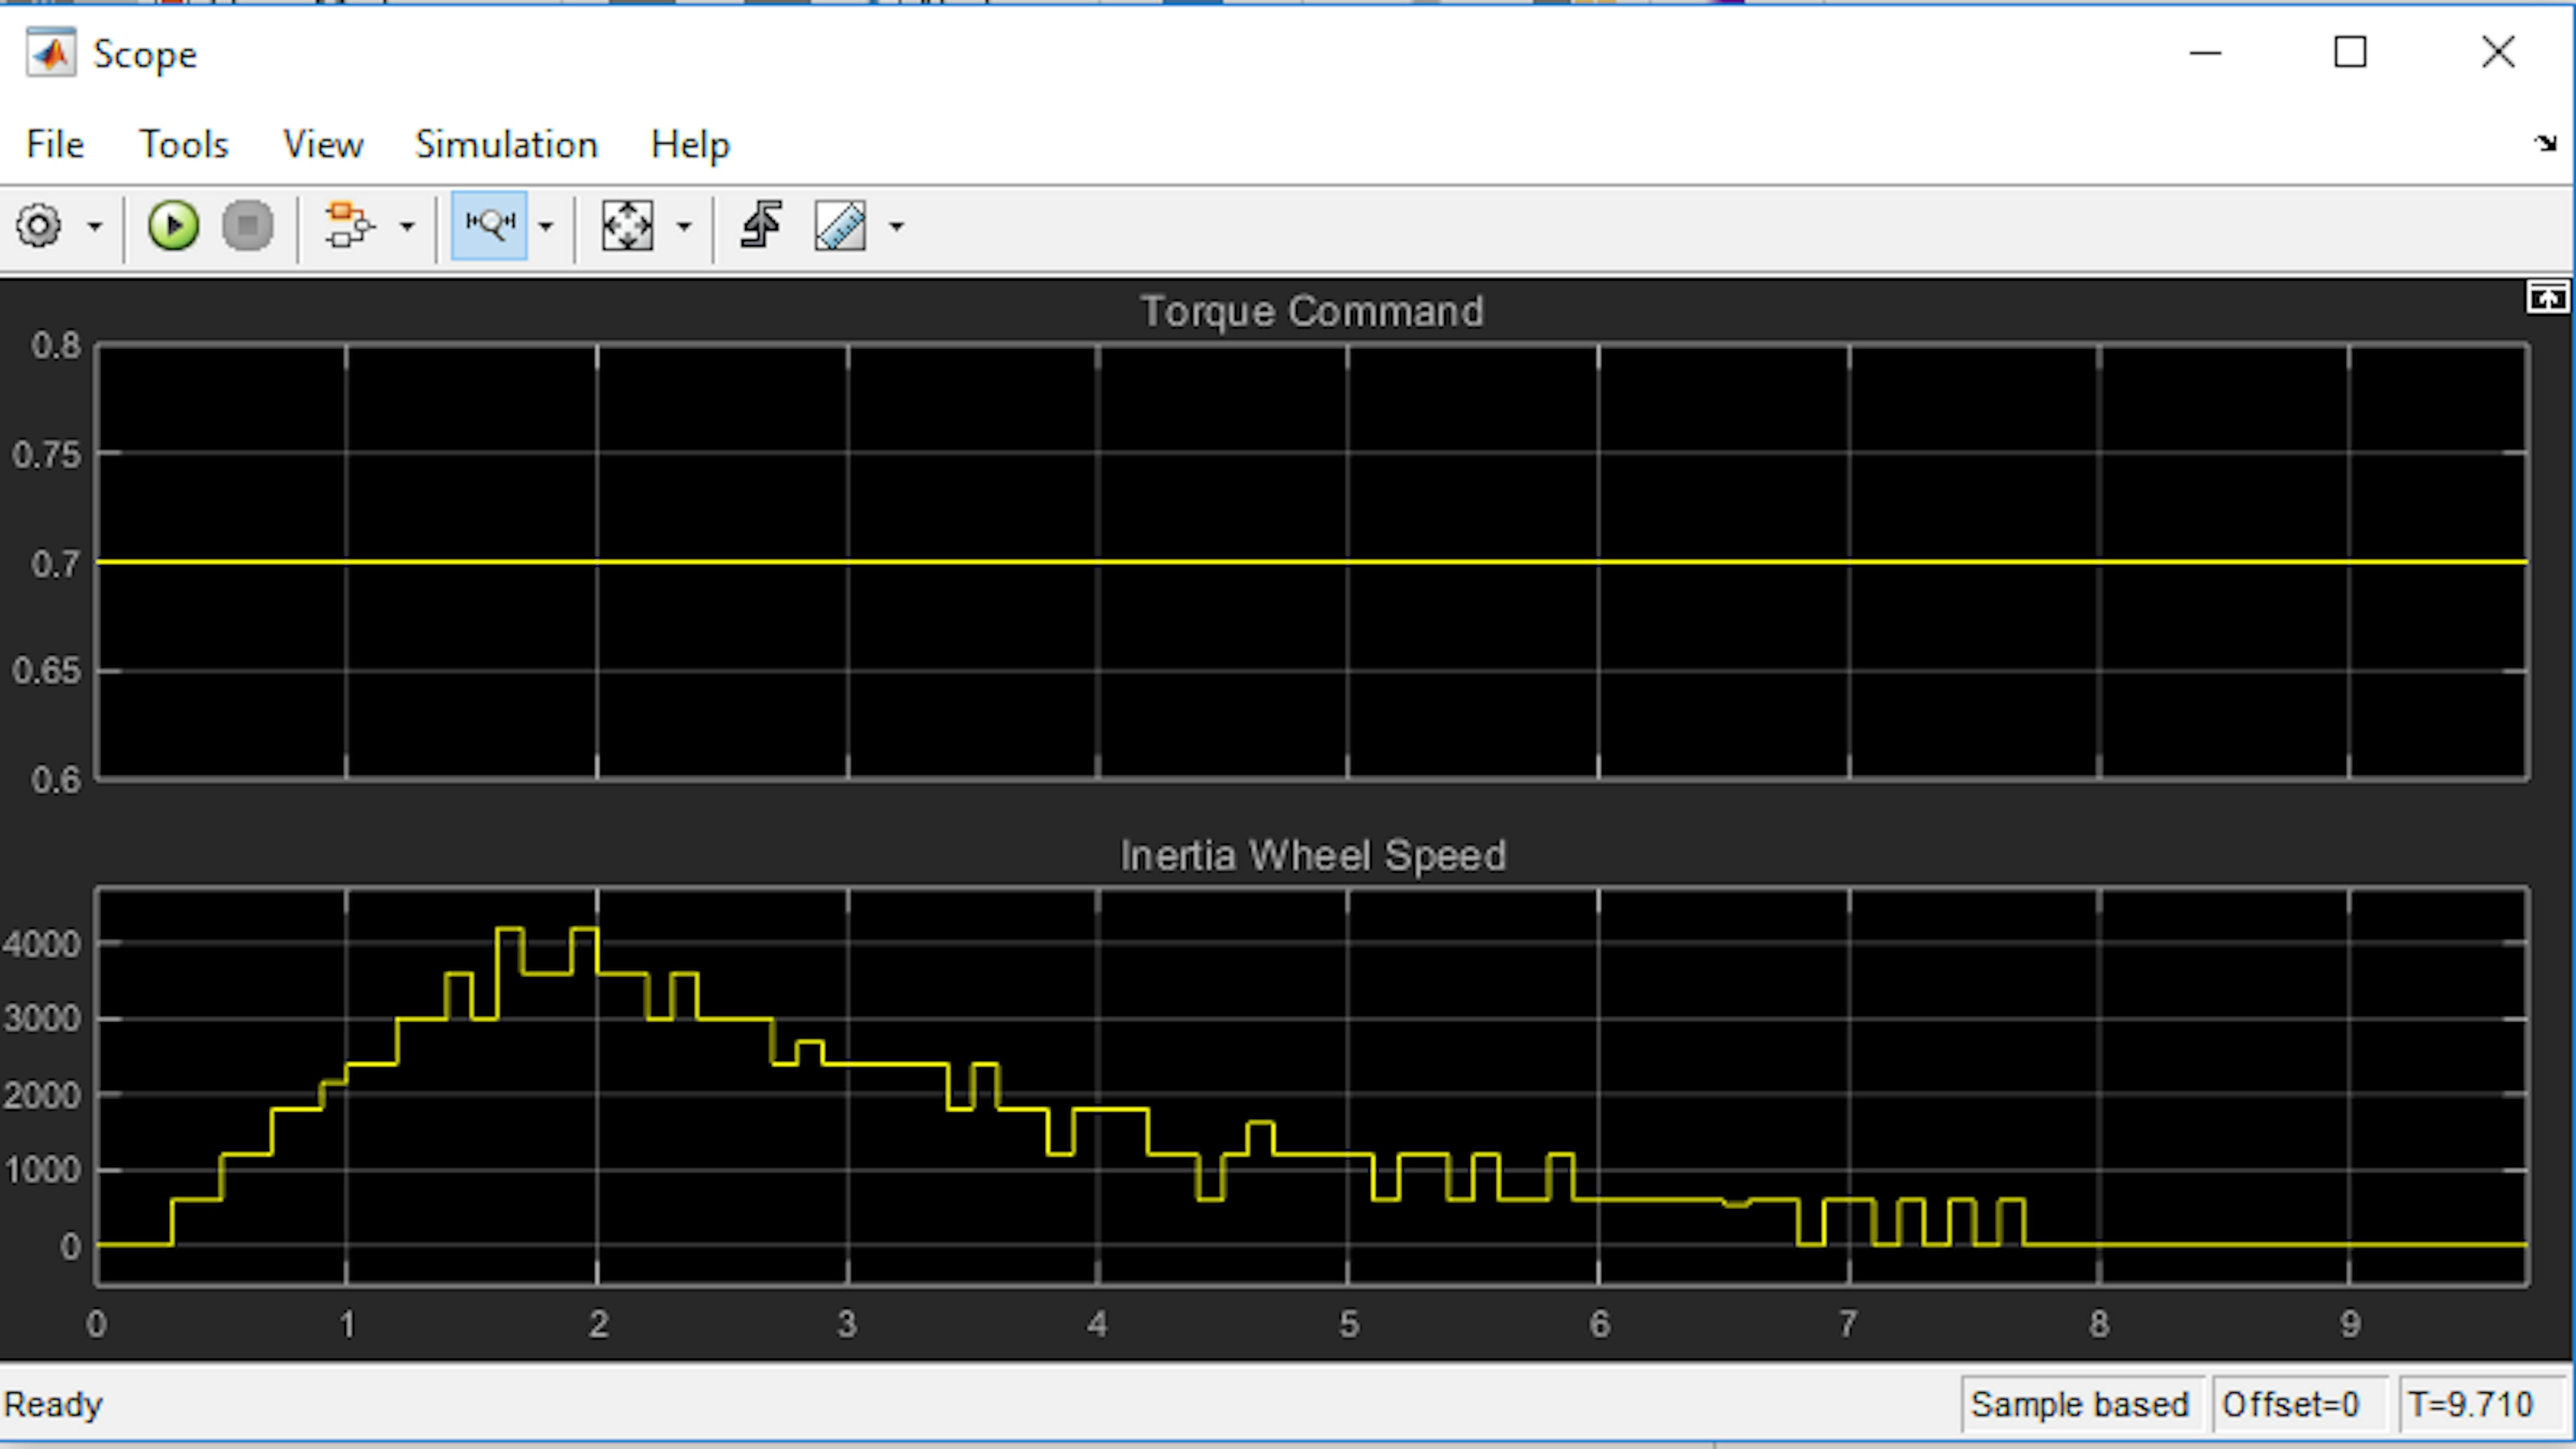Minimize the Scope window
Viewport: 2576px width, 1449px height.
pos(2205,53)
